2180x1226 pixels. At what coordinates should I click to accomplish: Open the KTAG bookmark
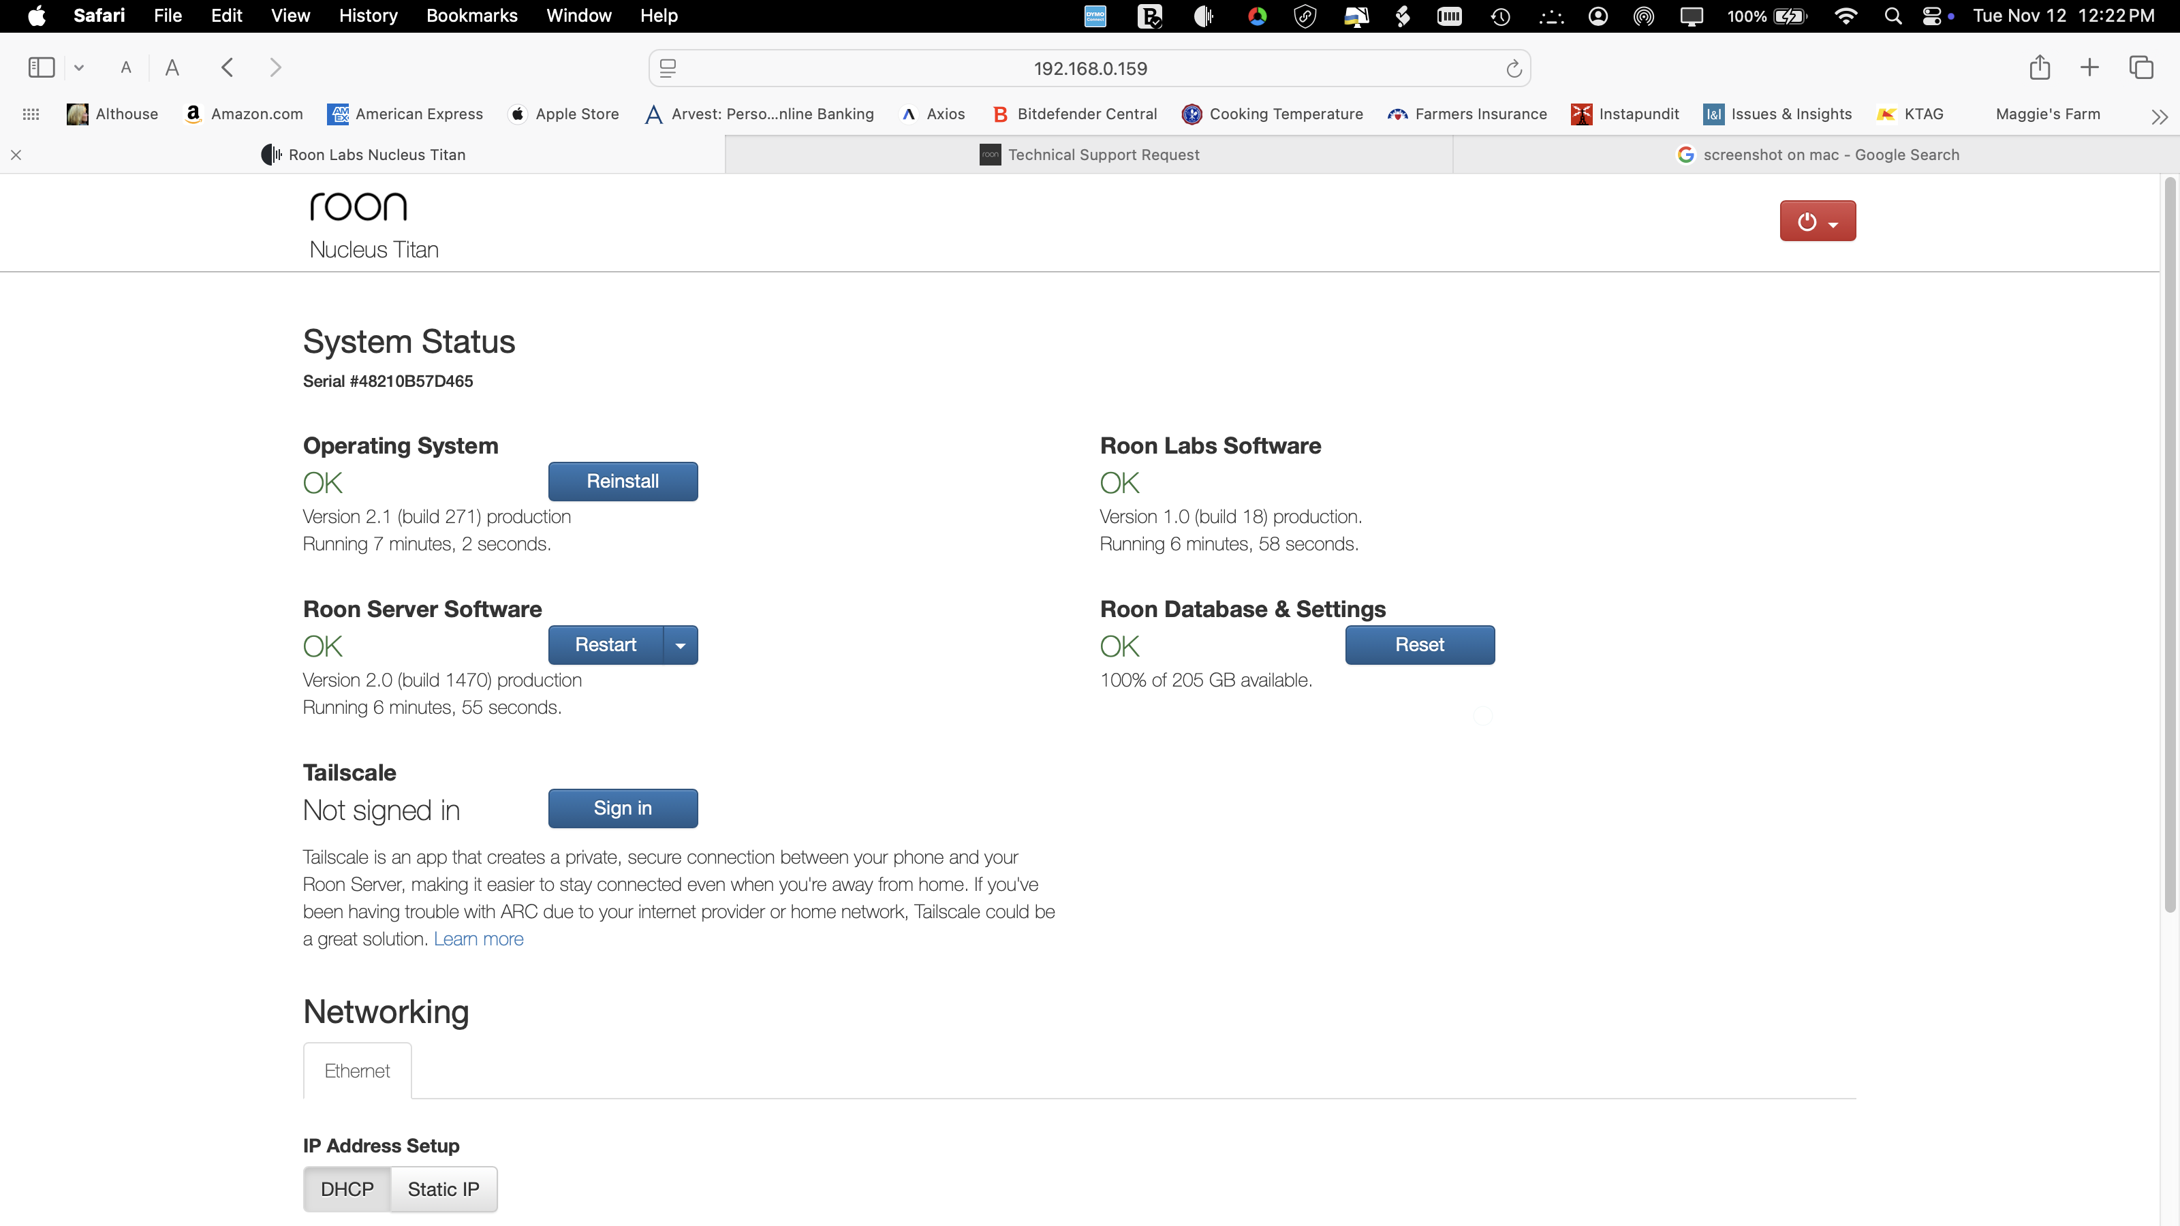pos(1910,114)
